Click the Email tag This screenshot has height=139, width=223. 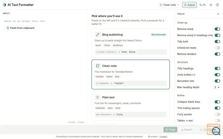coord(118,108)
